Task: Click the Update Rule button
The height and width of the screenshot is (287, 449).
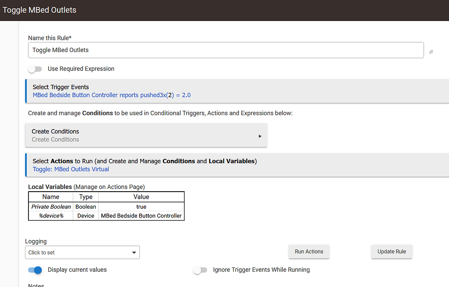Action: tap(392, 252)
